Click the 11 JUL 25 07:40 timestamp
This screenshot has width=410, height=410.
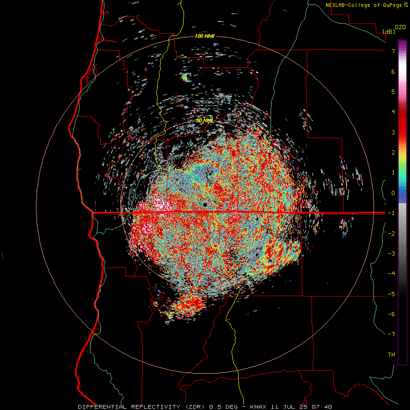[301, 407]
